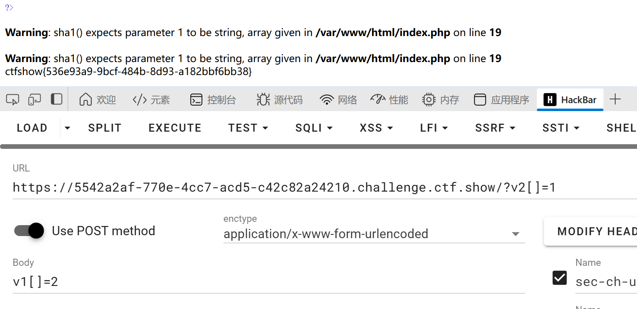Click into the Body input field
The height and width of the screenshot is (309, 637).
[x=268, y=282]
